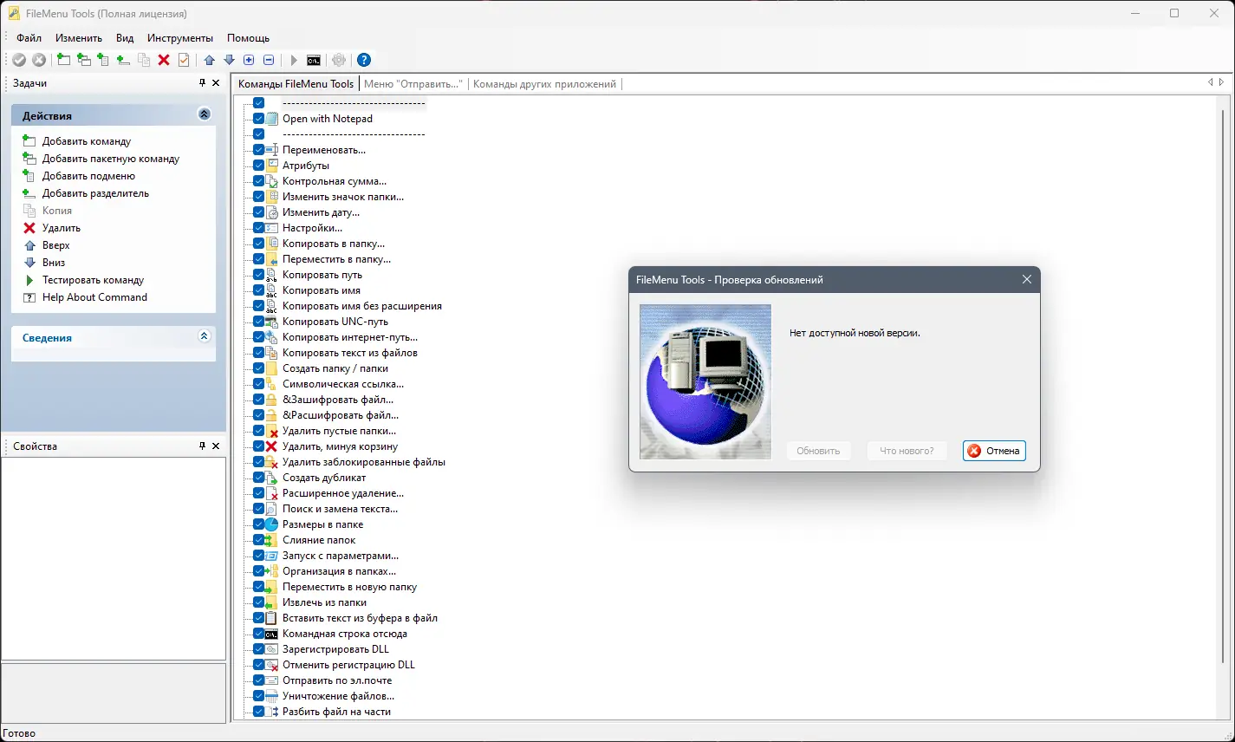Click the down arrow icon beside 'Вниз'
The height and width of the screenshot is (742, 1235).
[29, 263]
